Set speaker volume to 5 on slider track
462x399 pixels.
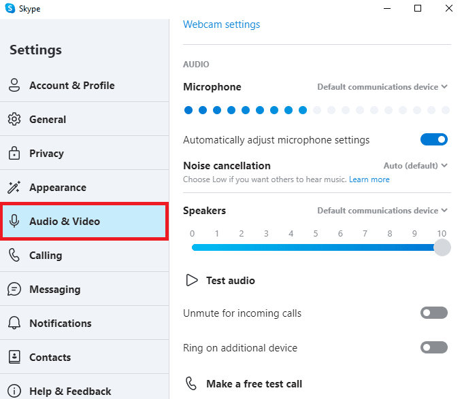coord(316,247)
